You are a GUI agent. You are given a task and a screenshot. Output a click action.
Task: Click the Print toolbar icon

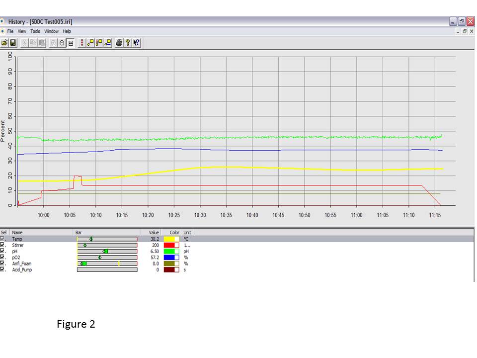pos(119,43)
